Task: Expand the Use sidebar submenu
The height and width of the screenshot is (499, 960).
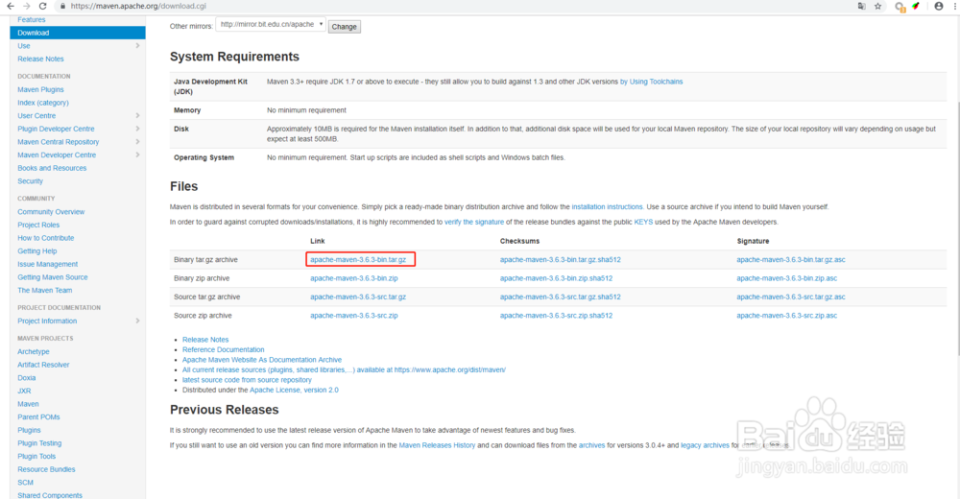Action: point(137,46)
